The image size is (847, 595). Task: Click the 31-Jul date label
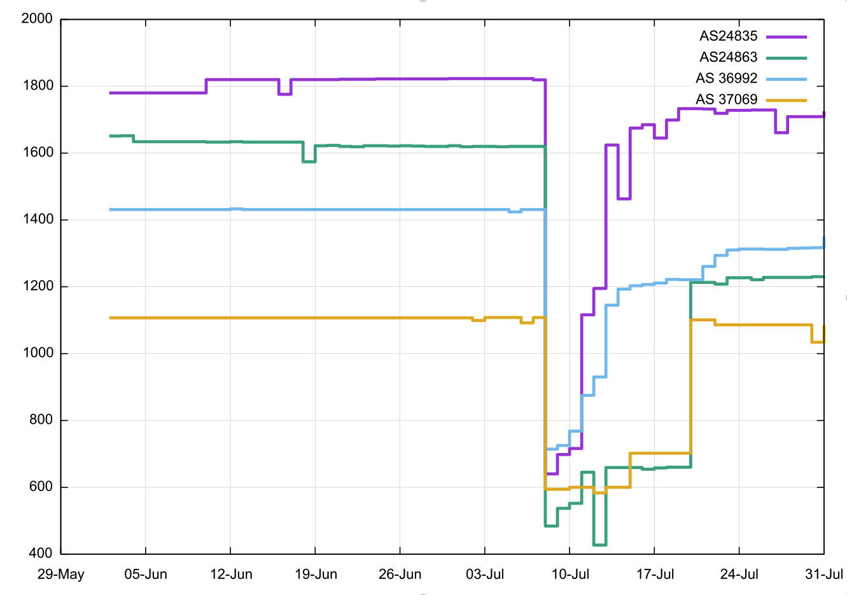click(x=824, y=575)
